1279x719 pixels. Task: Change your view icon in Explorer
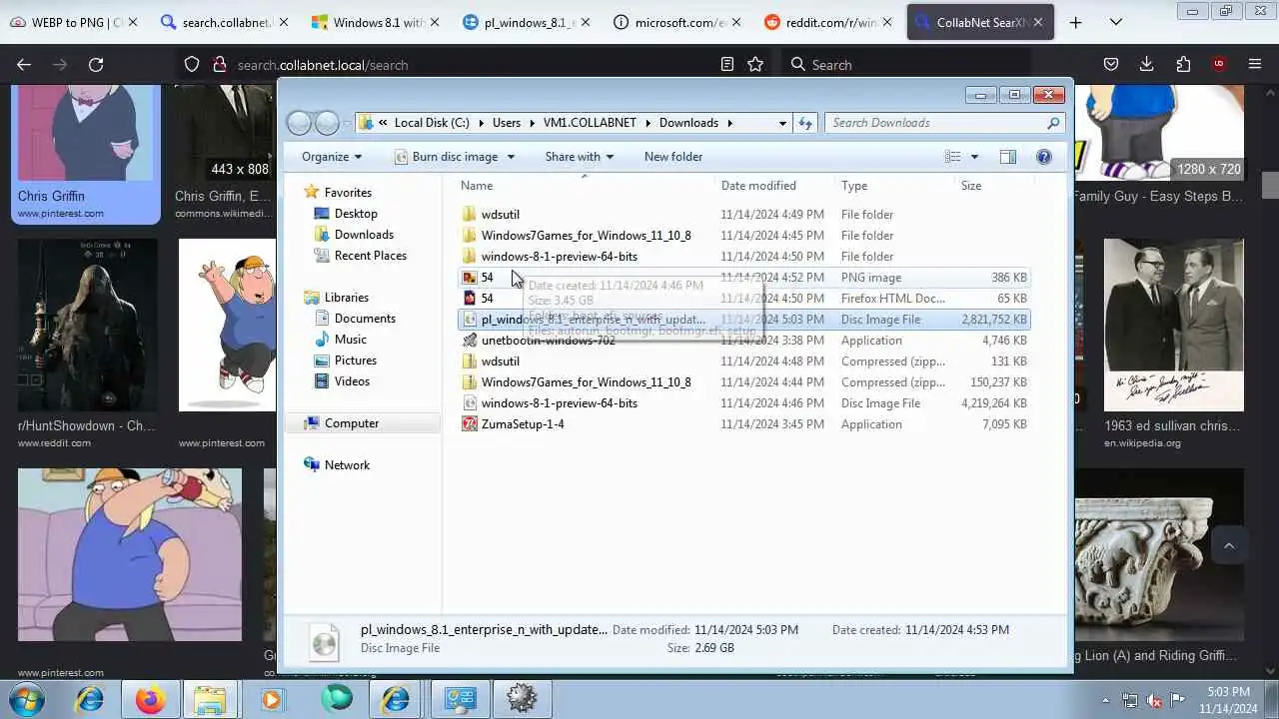953,157
